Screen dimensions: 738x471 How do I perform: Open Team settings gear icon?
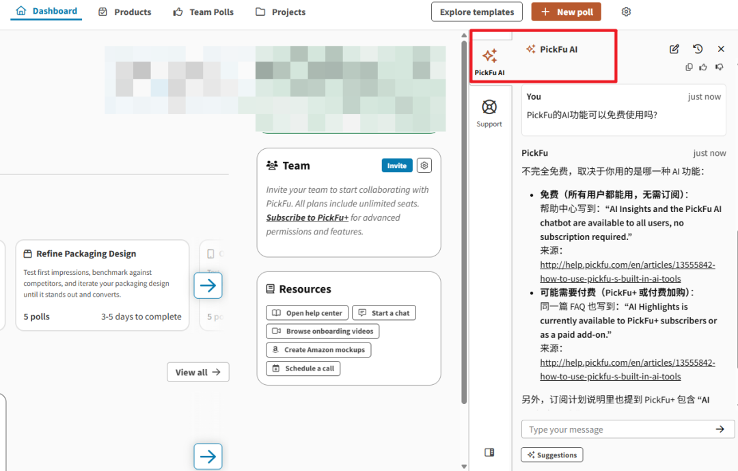(424, 165)
